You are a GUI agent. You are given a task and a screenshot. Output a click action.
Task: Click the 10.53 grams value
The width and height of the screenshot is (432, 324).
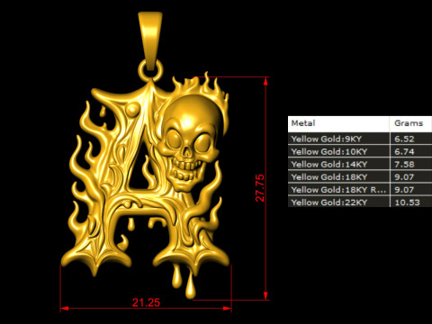(407, 202)
